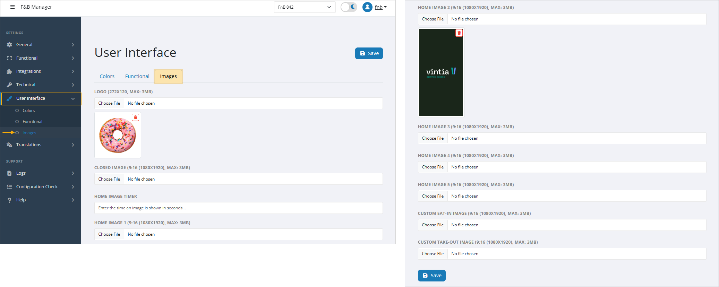719x287 pixels.
Task: Click the top Save button
Action: click(x=369, y=53)
